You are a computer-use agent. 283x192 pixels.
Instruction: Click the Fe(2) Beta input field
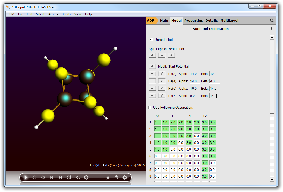tap(214, 74)
